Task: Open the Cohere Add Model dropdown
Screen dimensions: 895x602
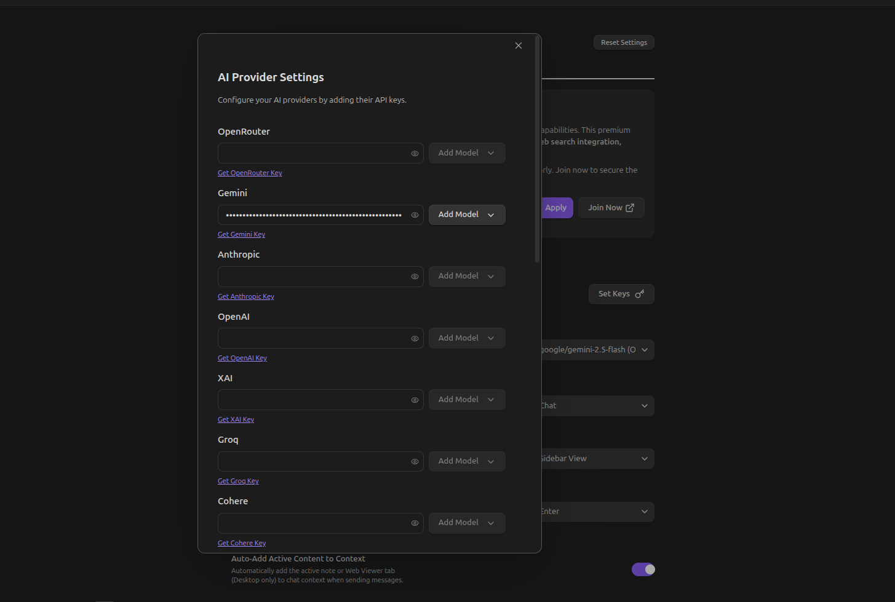Action: 467,523
